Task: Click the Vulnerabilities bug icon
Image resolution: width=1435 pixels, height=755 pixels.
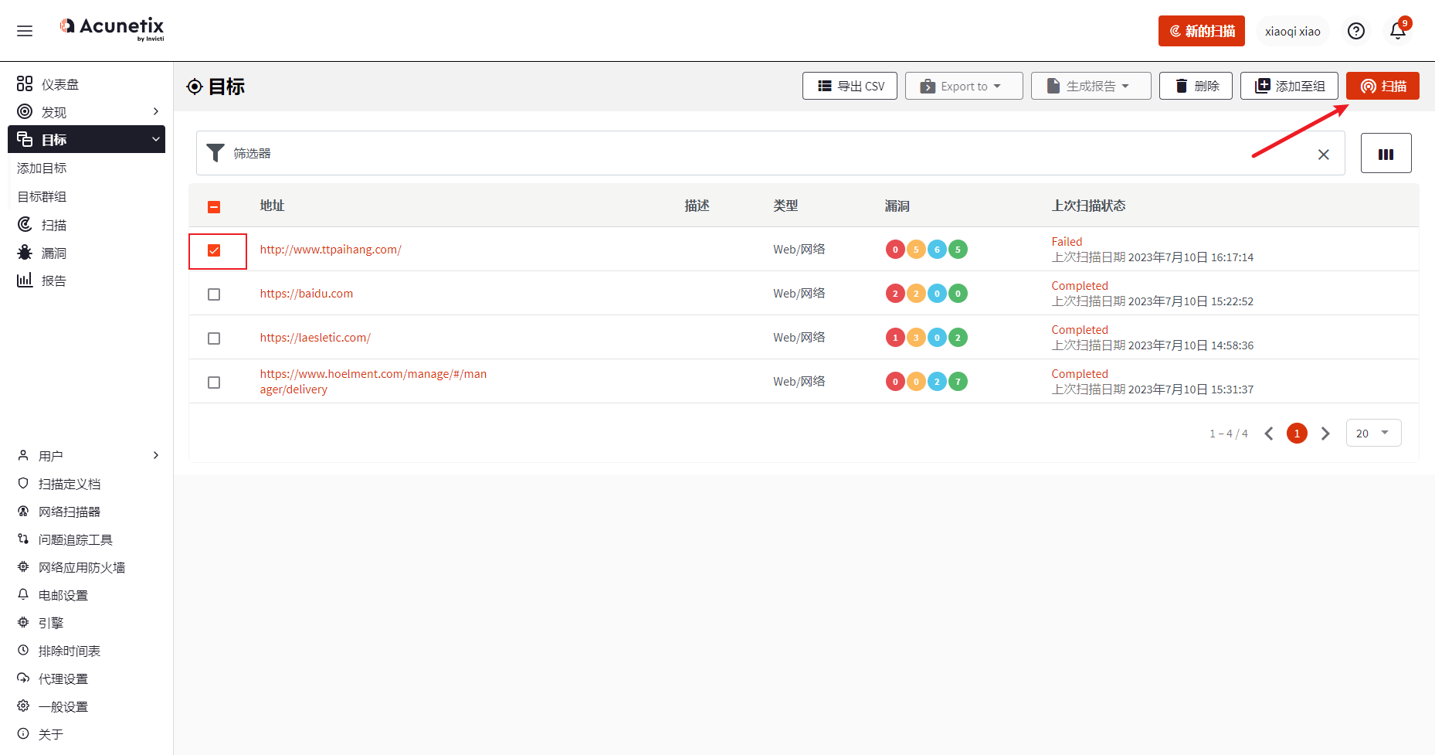Action: coord(25,253)
